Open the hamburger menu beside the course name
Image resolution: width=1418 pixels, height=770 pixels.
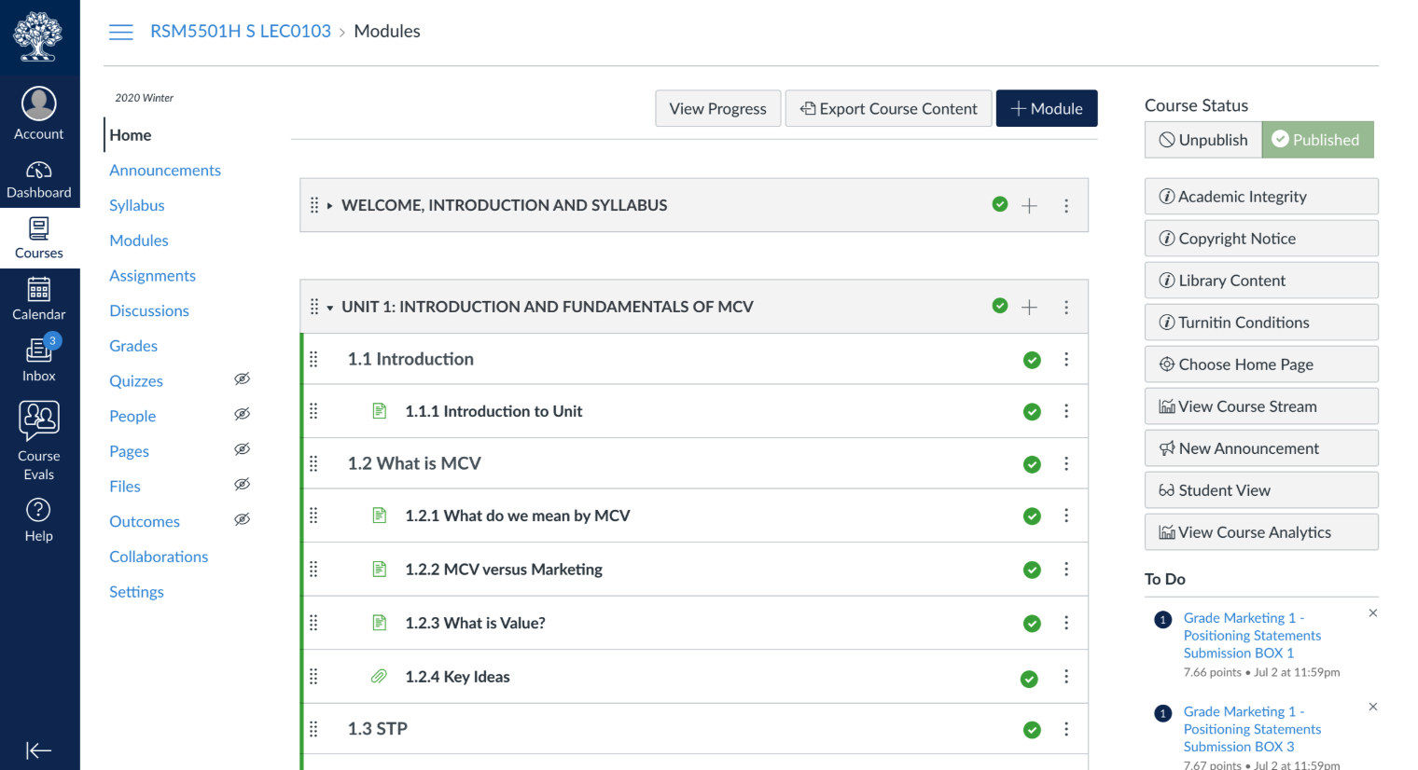(x=120, y=31)
